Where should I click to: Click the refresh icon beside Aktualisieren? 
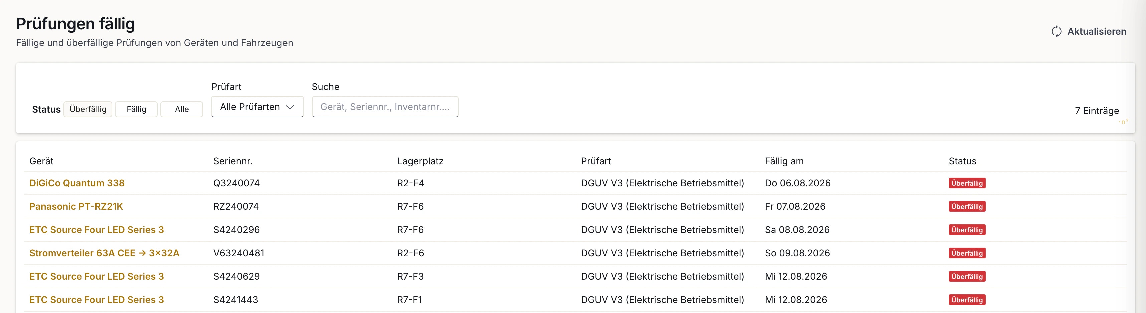[1056, 32]
